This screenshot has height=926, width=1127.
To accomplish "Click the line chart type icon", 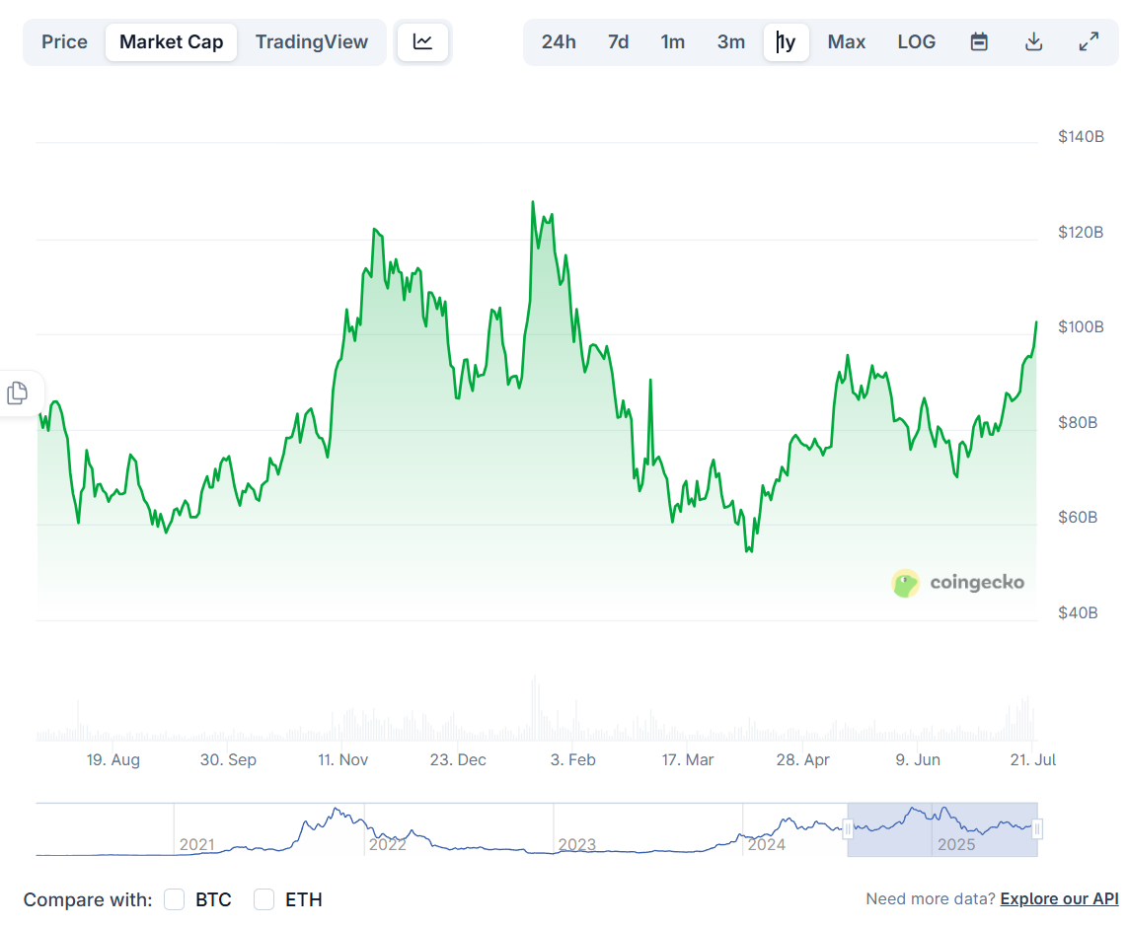I will click(422, 42).
